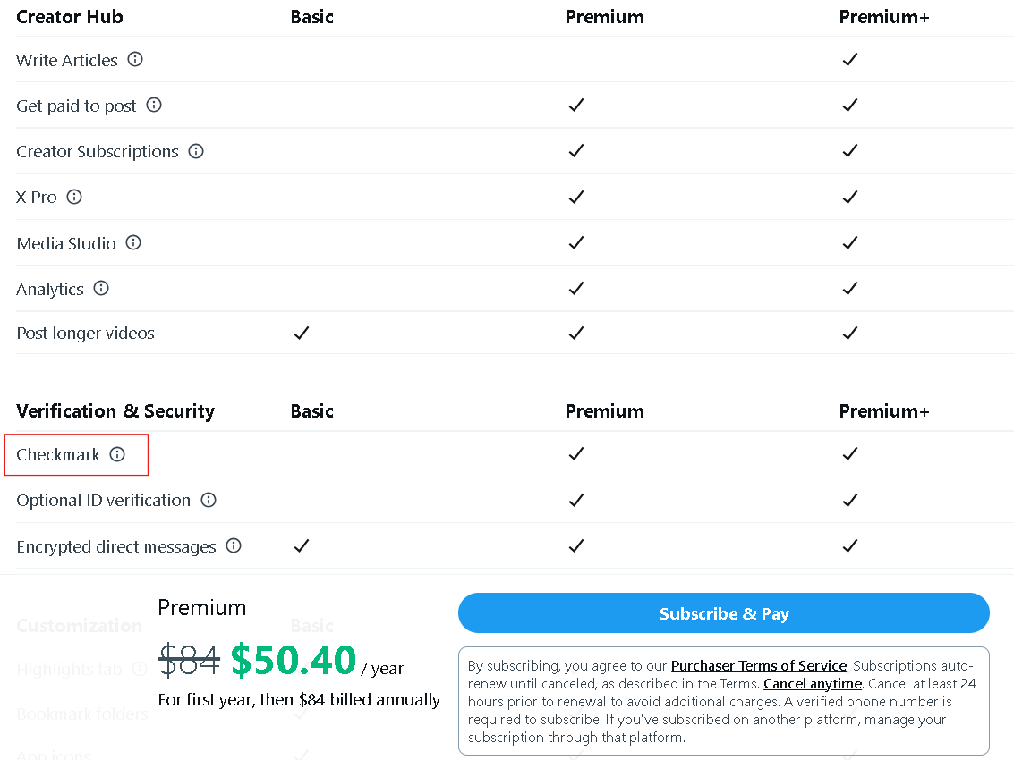Click the Premium checkmark for Creator Subscriptions
The width and height of the screenshot is (1014, 760).
click(x=575, y=151)
